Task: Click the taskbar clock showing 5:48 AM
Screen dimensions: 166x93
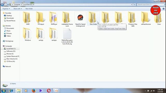Action: pyautogui.click(x=160, y=91)
